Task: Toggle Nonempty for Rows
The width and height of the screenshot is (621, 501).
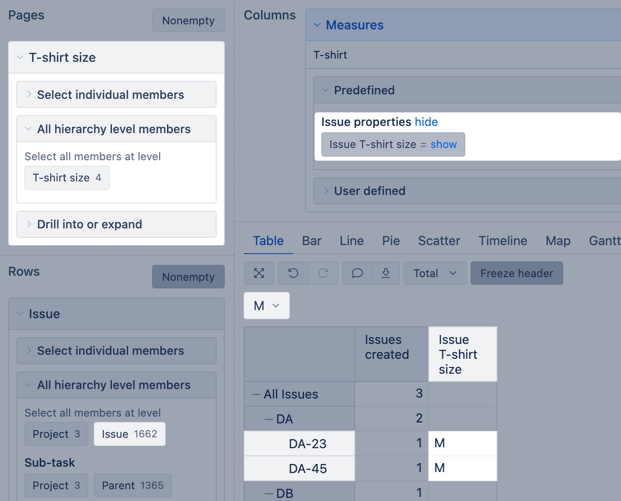Action: pyautogui.click(x=188, y=277)
